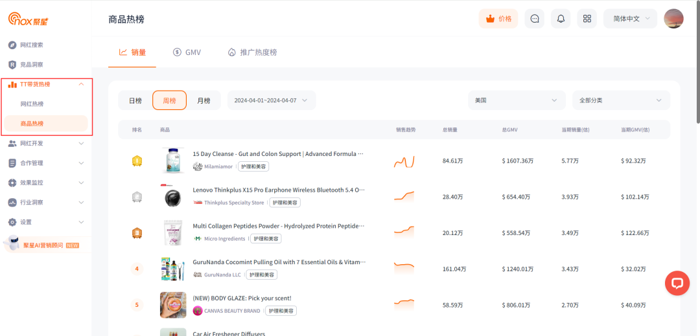This screenshot has width=700, height=336.
Task: Click the 当期GMV(估) column header
Action: (635, 129)
